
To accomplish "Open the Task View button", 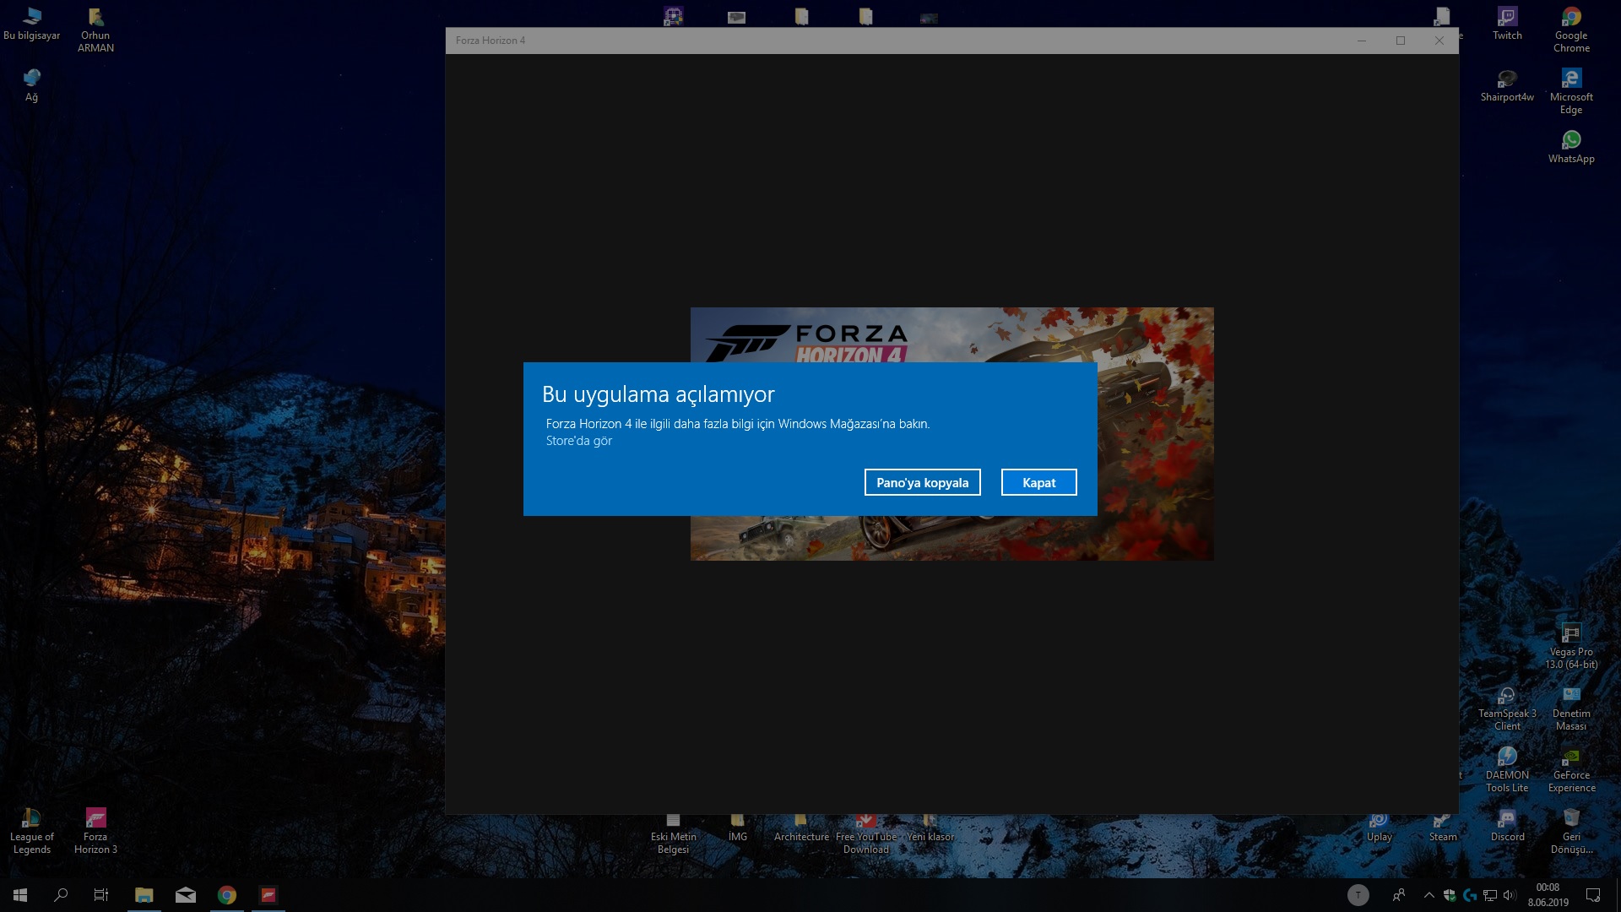I will pos(101,894).
